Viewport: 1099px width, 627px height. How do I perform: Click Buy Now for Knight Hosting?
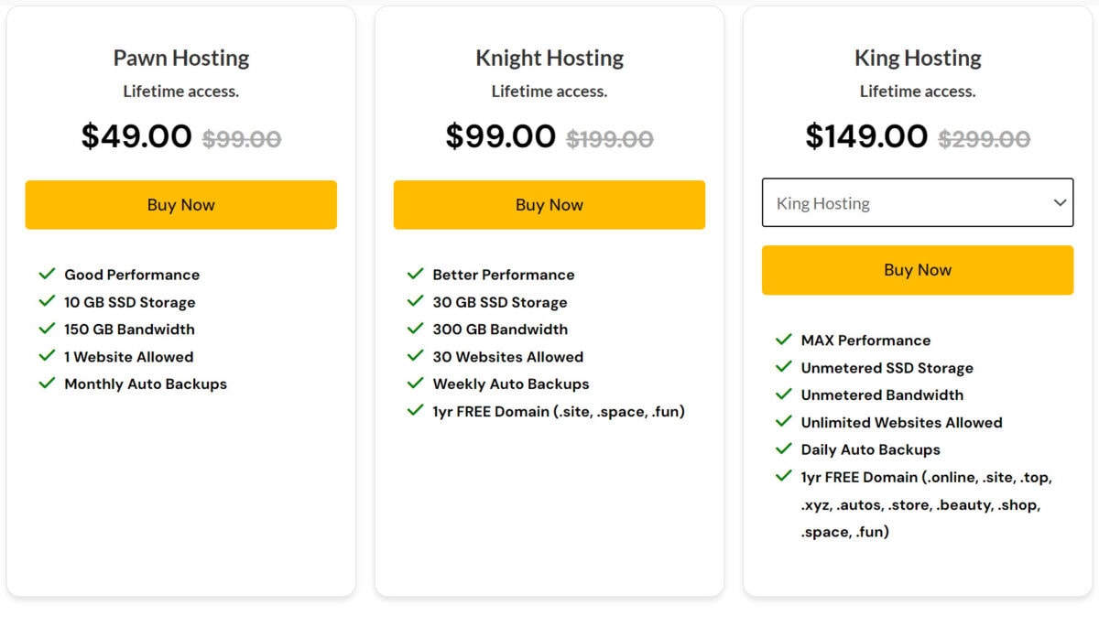549,205
